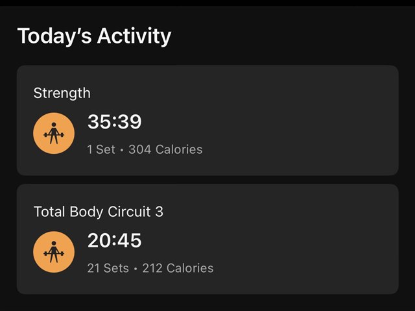Click empty background below Total Body Circuit card

pyautogui.click(x=207, y=303)
